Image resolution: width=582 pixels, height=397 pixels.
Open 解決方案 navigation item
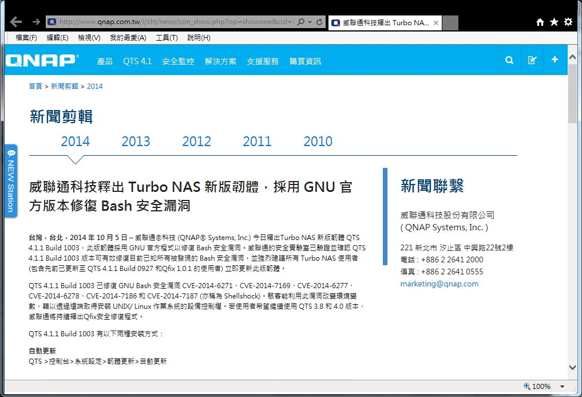[220, 61]
